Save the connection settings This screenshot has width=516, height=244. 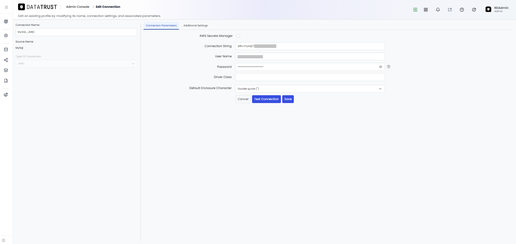pos(288,99)
